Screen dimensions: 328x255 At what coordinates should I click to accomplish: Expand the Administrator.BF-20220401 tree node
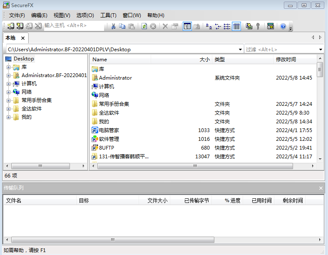coord(8,75)
